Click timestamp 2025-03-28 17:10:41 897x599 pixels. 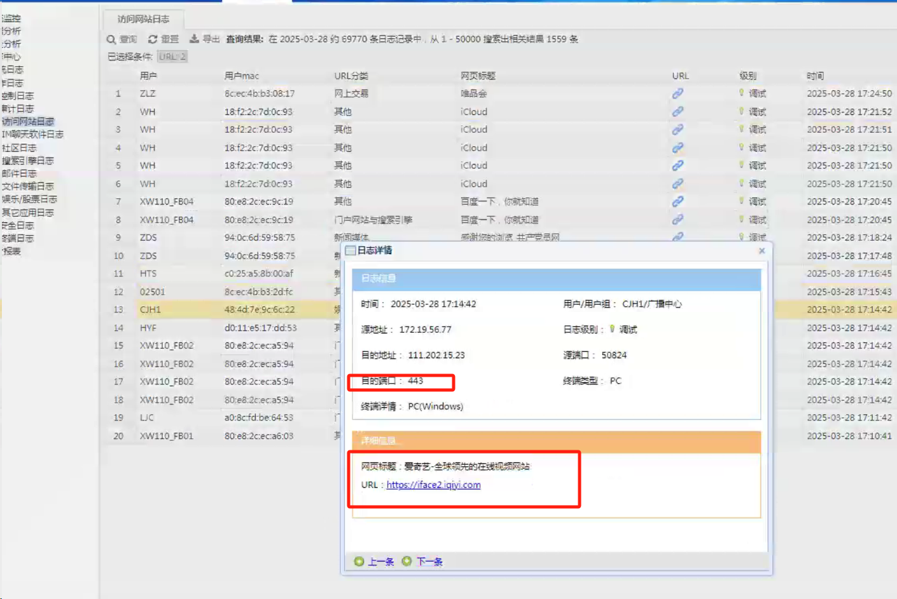[849, 436]
